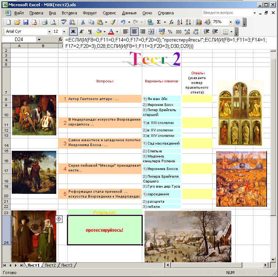278x277 pixels.
Task: Toggle Bold formatting (Ж)
Action: [73, 32]
